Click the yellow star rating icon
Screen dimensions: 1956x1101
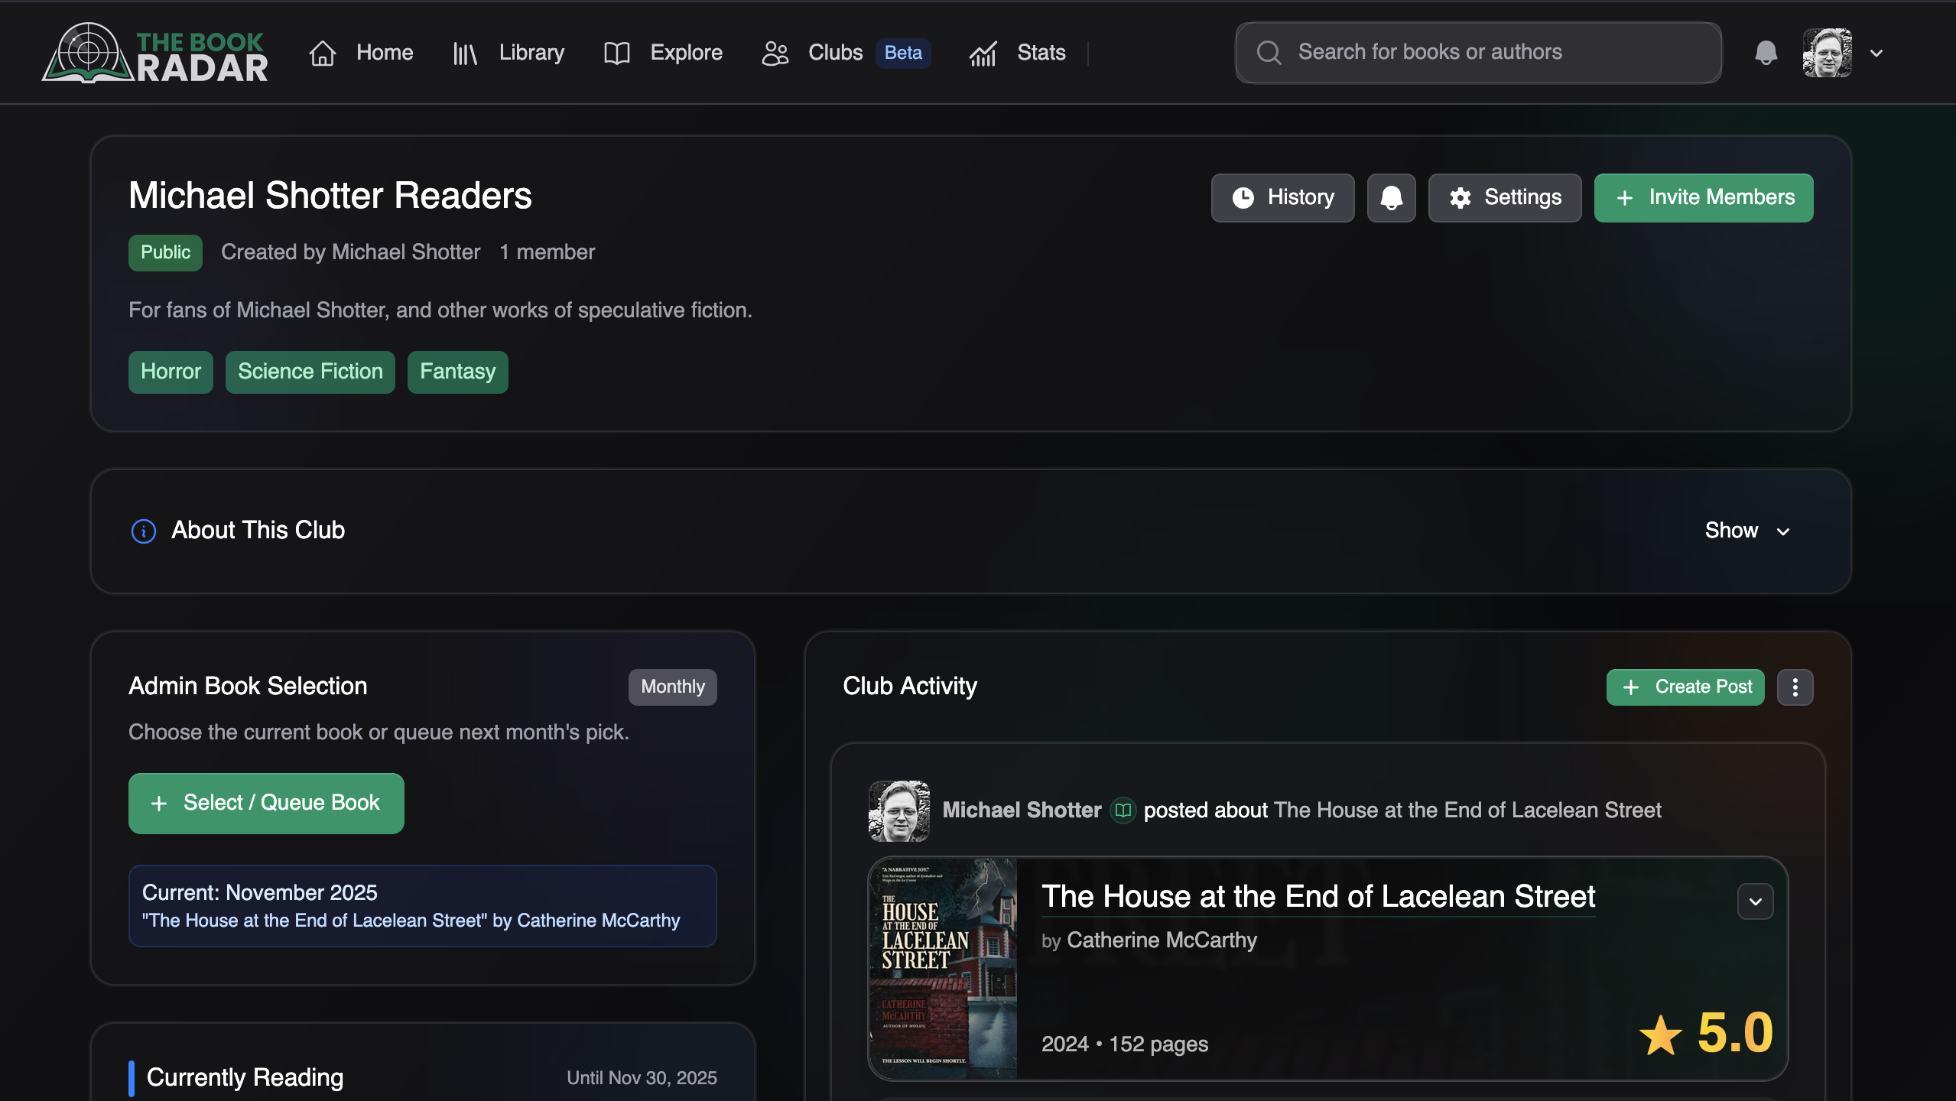[1660, 1035]
